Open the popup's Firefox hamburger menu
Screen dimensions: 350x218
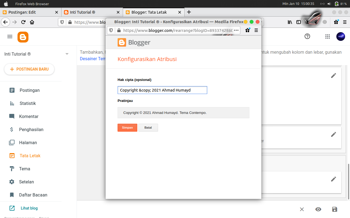point(256,30)
